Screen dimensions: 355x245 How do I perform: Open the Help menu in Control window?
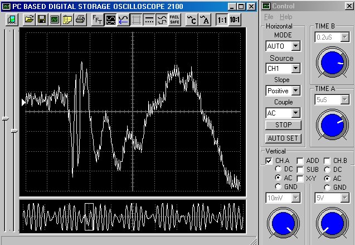click(286, 17)
